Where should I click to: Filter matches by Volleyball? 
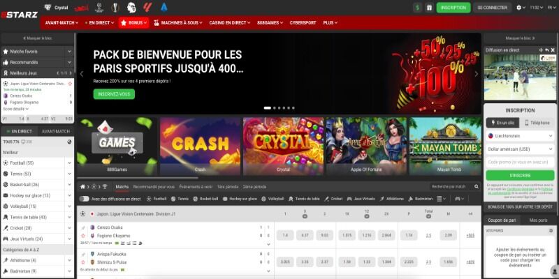[273, 199]
